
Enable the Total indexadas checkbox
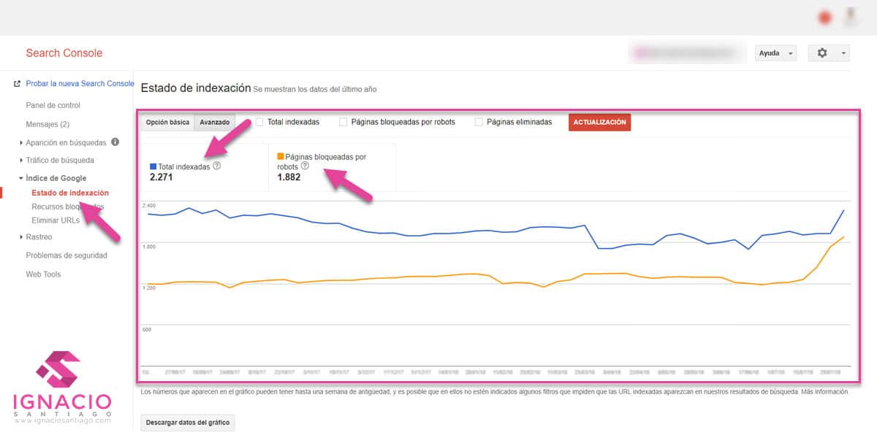pyautogui.click(x=259, y=122)
